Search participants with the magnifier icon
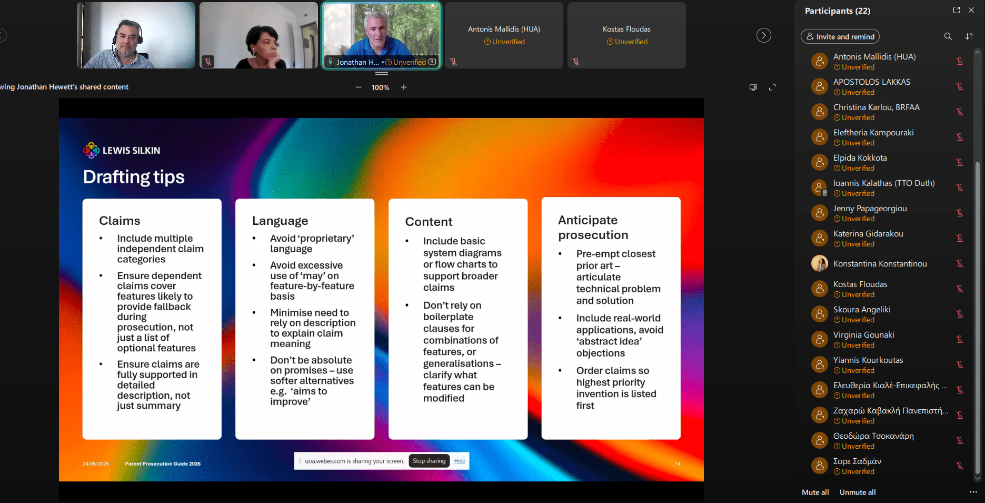 [948, 36]
